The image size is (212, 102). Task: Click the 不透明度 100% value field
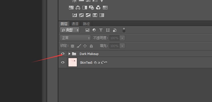pos(114,38)
